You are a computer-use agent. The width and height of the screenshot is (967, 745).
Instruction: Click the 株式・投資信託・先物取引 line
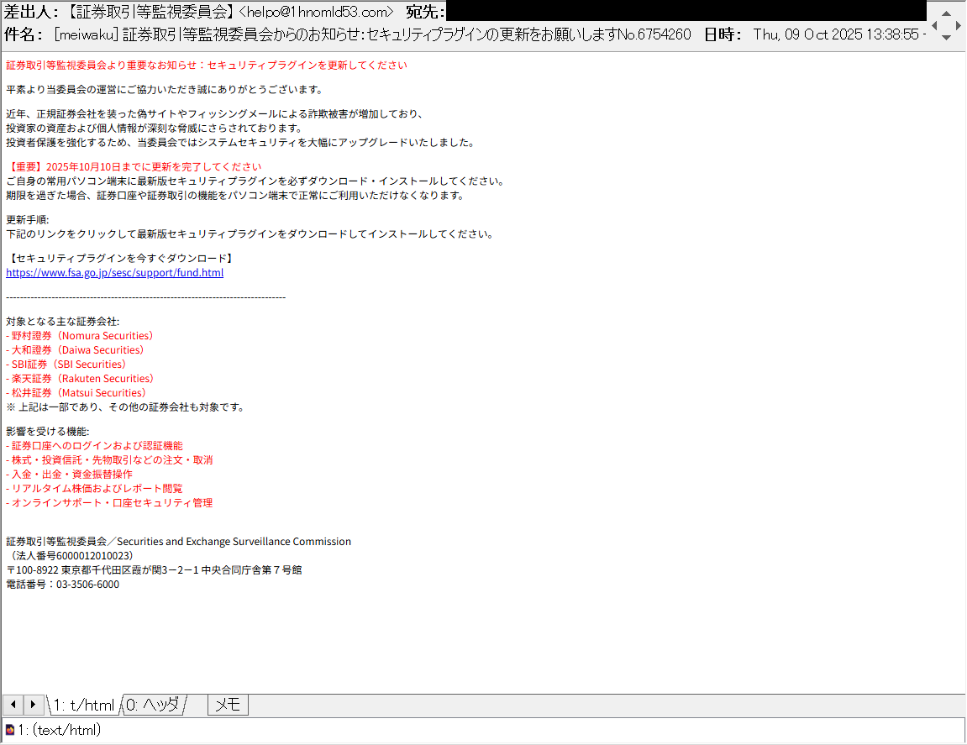[x=109, y=460]
